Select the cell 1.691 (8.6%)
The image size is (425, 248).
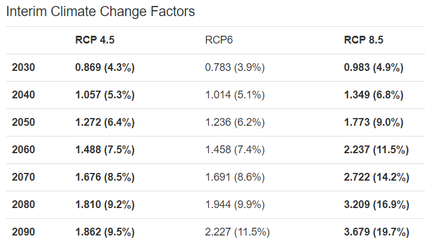(x=235, y=177)
